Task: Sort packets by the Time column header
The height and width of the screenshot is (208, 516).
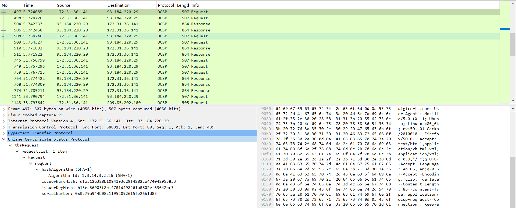Action: (38, 5)
